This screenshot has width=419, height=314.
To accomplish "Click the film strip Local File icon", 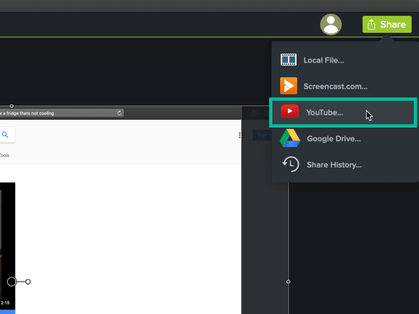I will pyautogui.click(x=289, y=60).
